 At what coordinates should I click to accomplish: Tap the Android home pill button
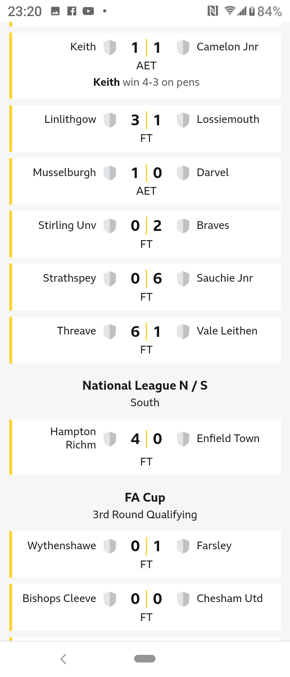point(145,659)
